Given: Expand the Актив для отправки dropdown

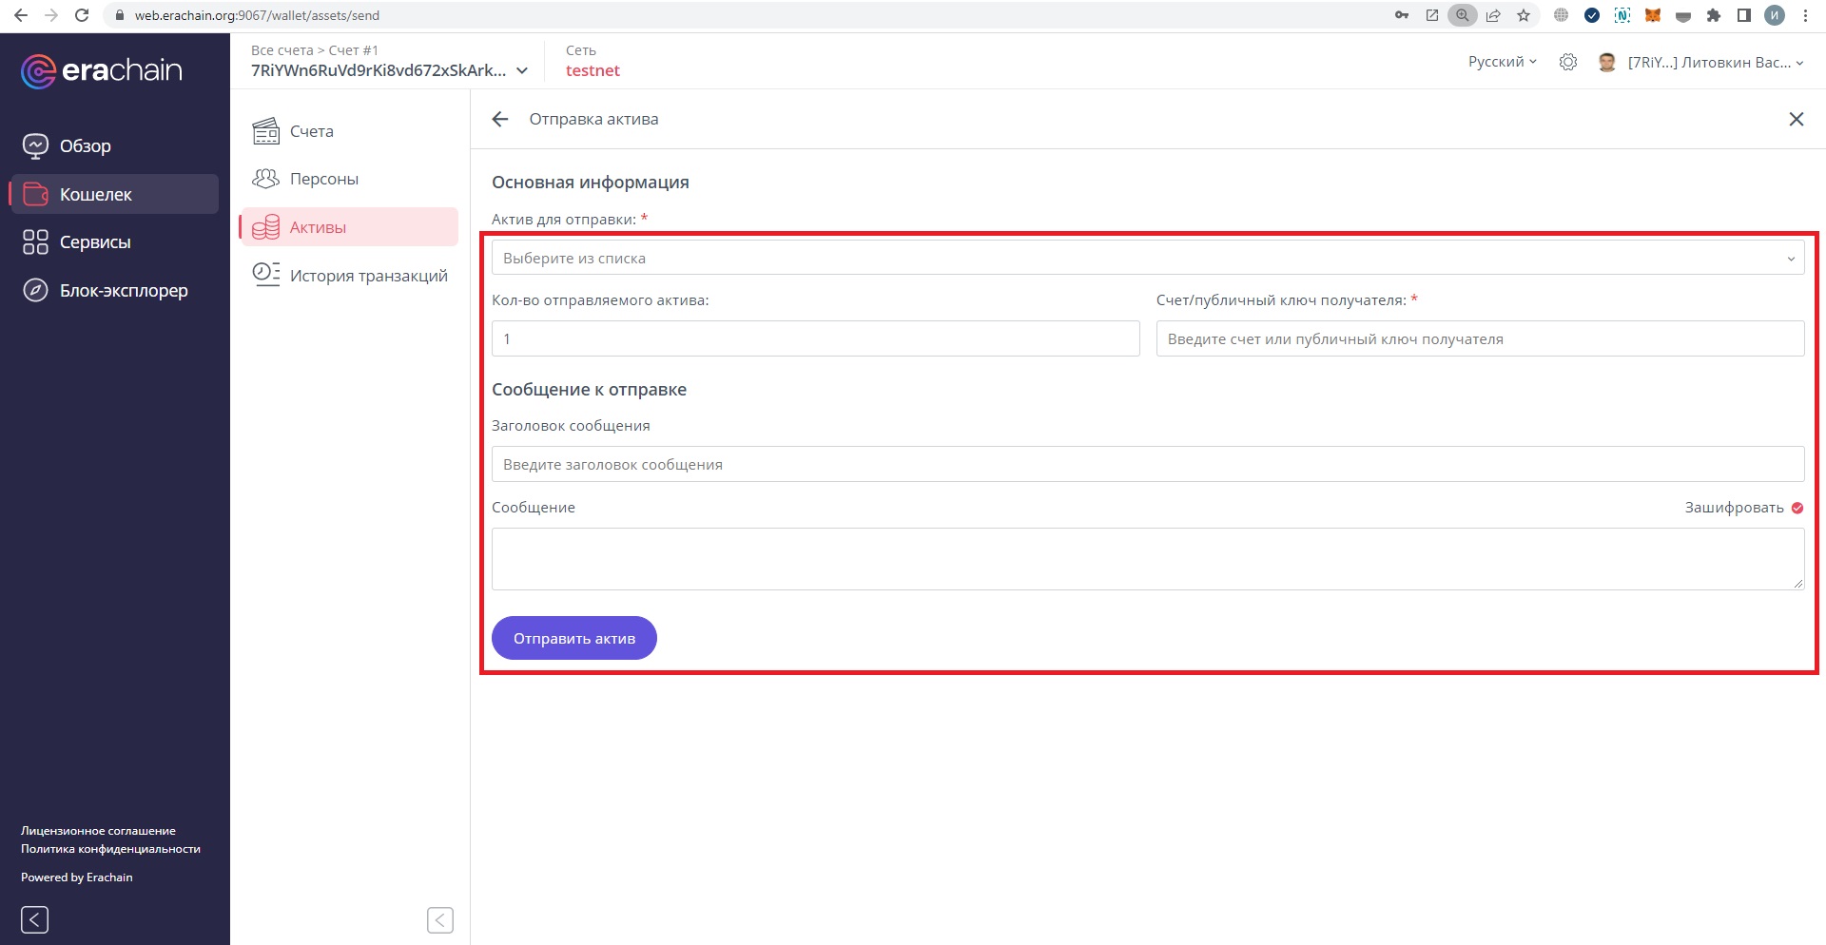Looking at the screenshot, I should point(1147,258).
